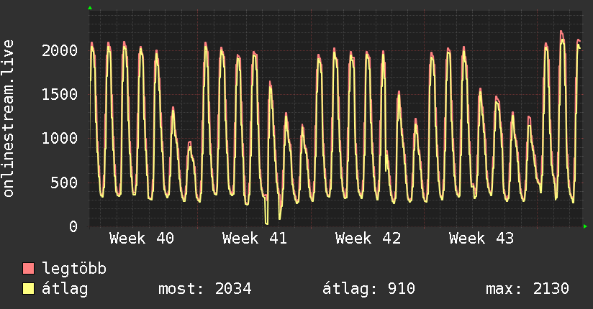Click the Week 43 axis label
This screenshot has height=309, width=593.
coord(481,239)
